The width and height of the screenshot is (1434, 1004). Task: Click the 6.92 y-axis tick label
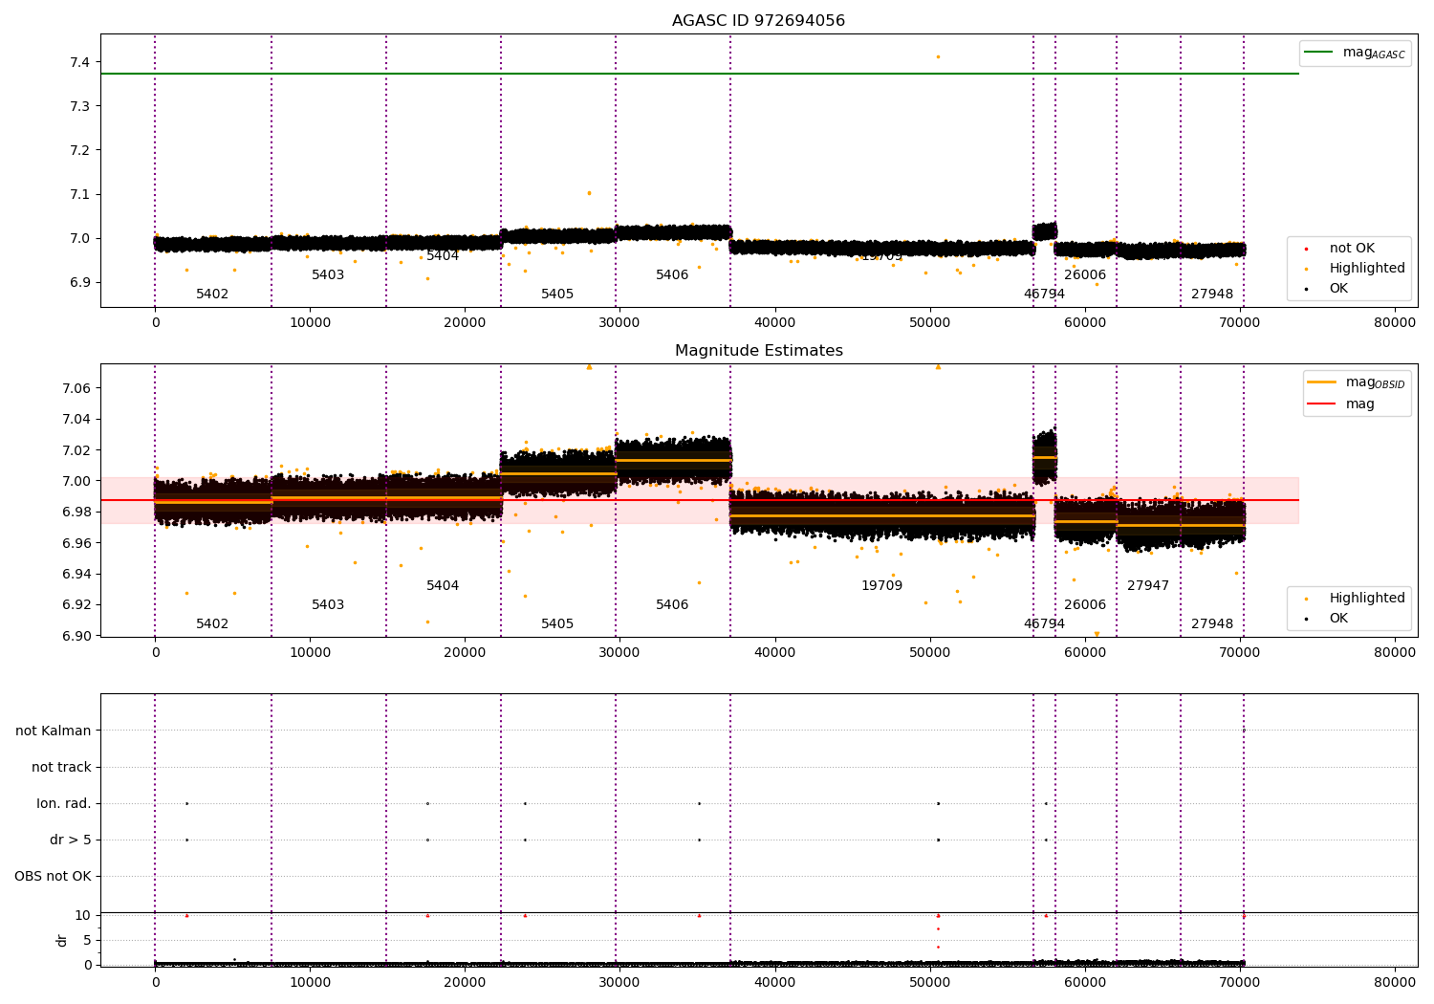[x=76, y=604]
